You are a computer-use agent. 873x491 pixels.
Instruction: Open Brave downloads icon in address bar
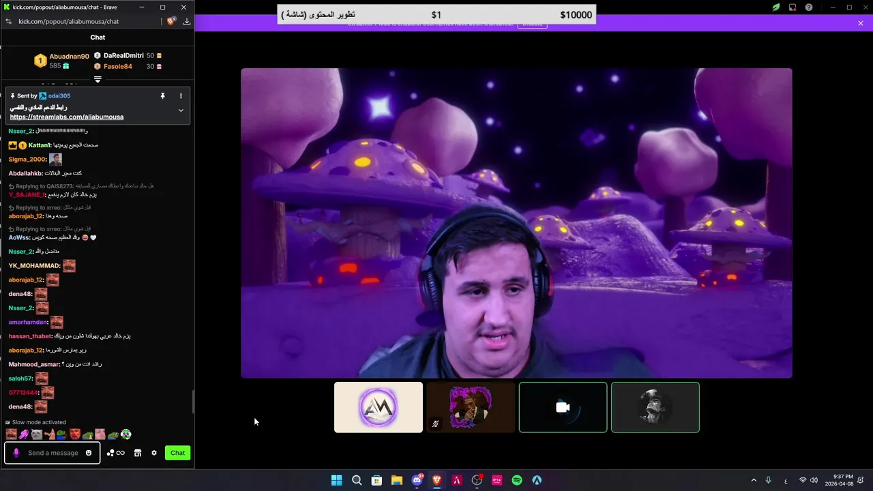tap(186, 21)
